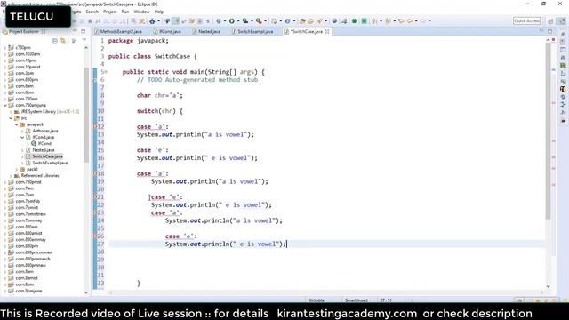Click the Open Type folder toolbar icon
The image size is (569, 320).
(x=302, y=21)
